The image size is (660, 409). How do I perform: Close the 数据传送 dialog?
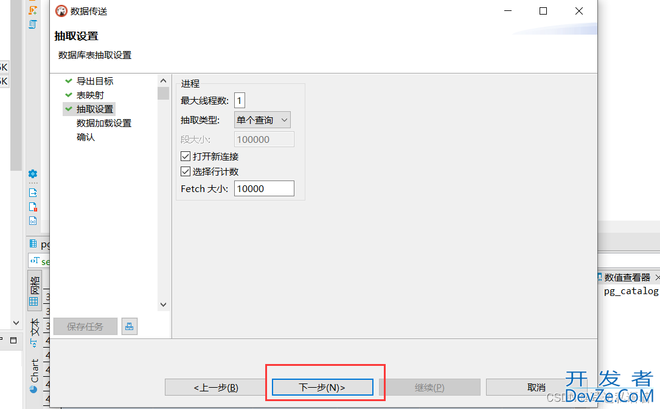pos(579,11)
